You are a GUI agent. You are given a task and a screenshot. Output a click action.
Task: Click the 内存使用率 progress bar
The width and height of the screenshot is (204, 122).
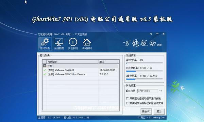tap(144, 71)
